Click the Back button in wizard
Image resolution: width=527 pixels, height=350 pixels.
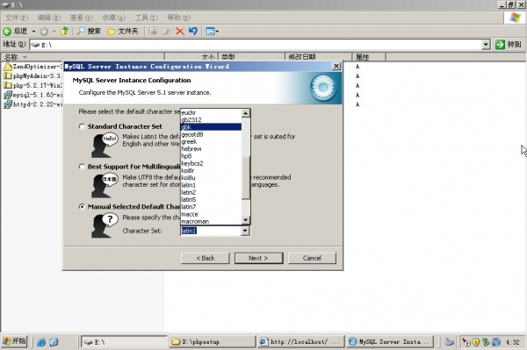206,258
